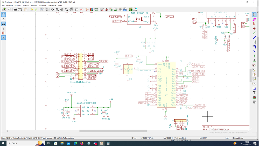Run the Electrical Rules Checker (ladybug icon)
This screenshot has width=259, height=146.
click(107, 10)
